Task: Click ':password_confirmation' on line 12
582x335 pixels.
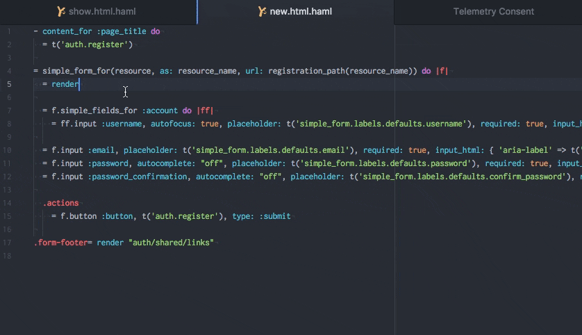Action: click(138, 177)
